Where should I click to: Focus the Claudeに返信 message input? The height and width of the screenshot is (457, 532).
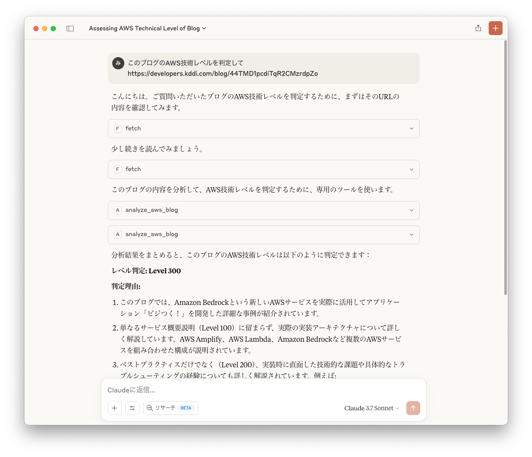point(263,390)
